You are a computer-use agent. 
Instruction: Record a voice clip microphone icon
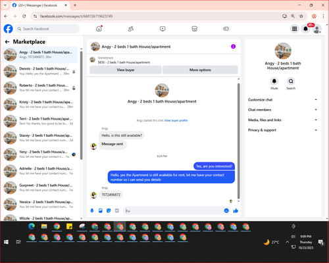click(x=92, y=210)
